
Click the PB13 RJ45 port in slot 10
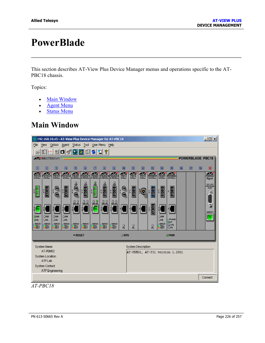pos(124,209)
